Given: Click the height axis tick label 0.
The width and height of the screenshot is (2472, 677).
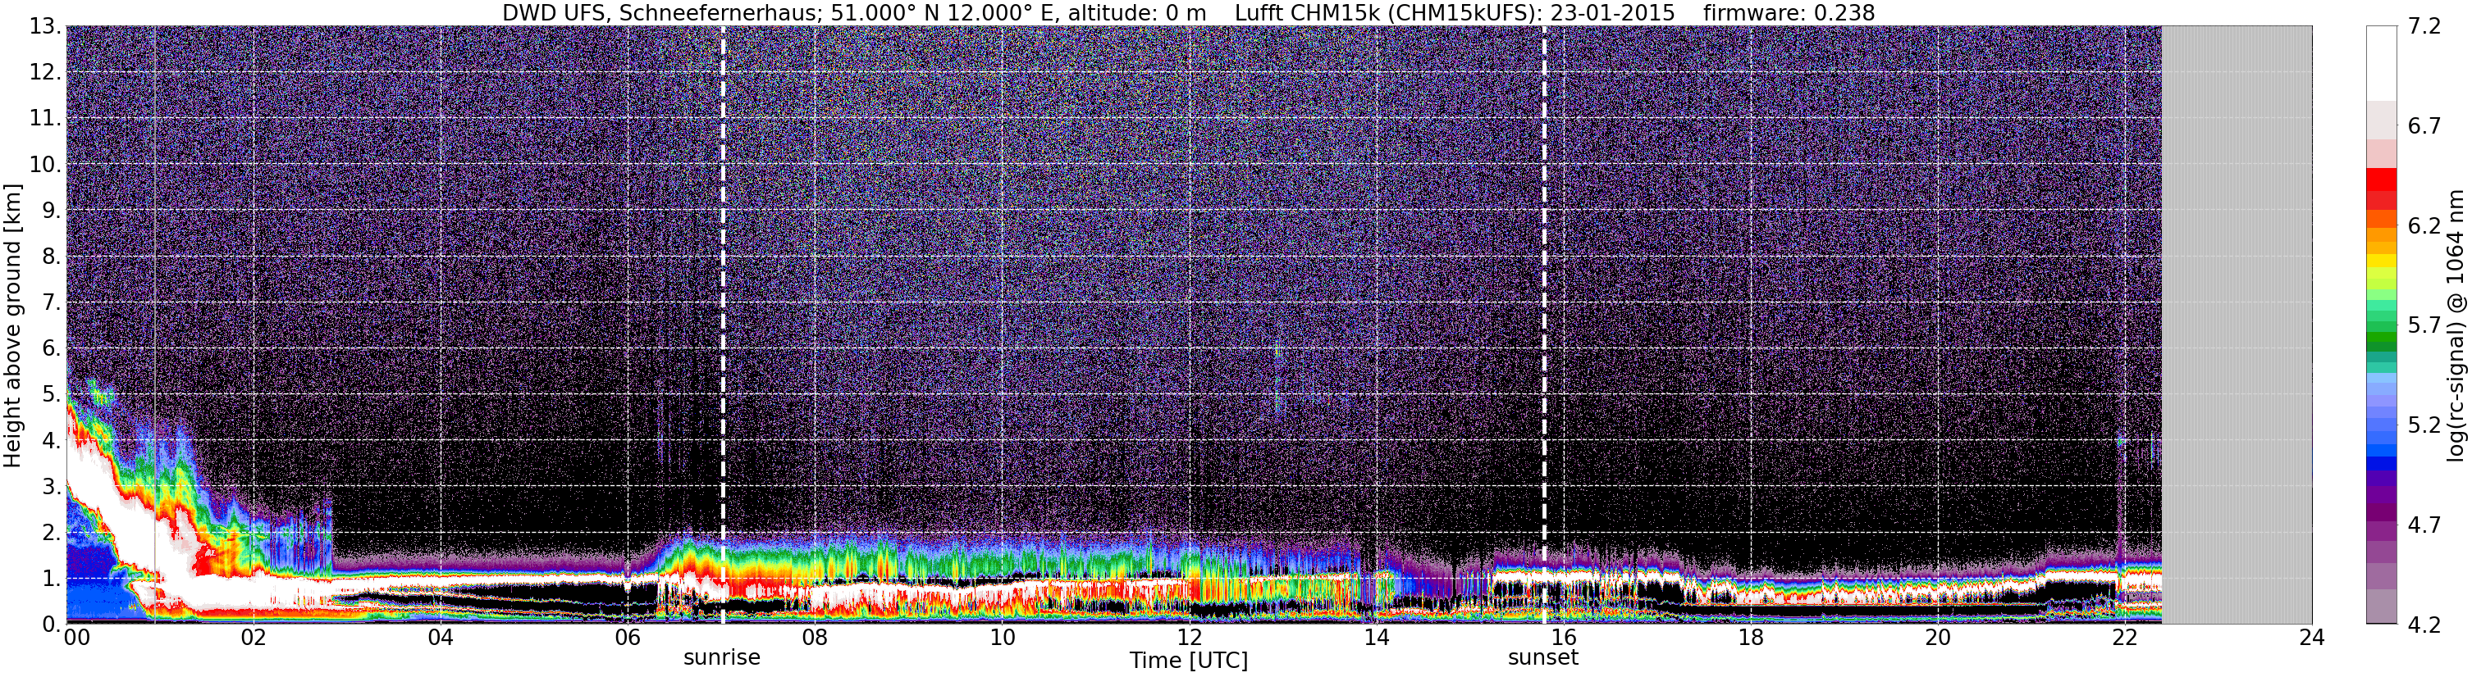Looking at the screenshot, I should [x=51, y=625].
